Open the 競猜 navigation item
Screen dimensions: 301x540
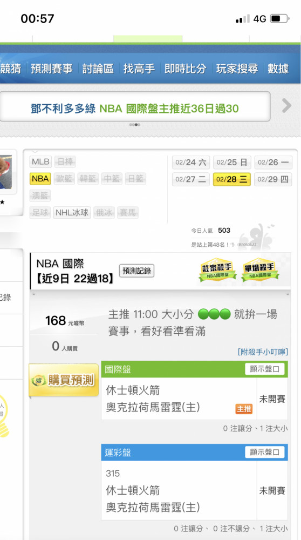pyautogui.click(x=10, y=69)
